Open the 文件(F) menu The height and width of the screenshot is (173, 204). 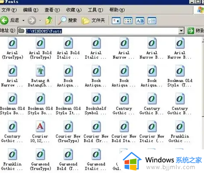click(x=9, y=10)
